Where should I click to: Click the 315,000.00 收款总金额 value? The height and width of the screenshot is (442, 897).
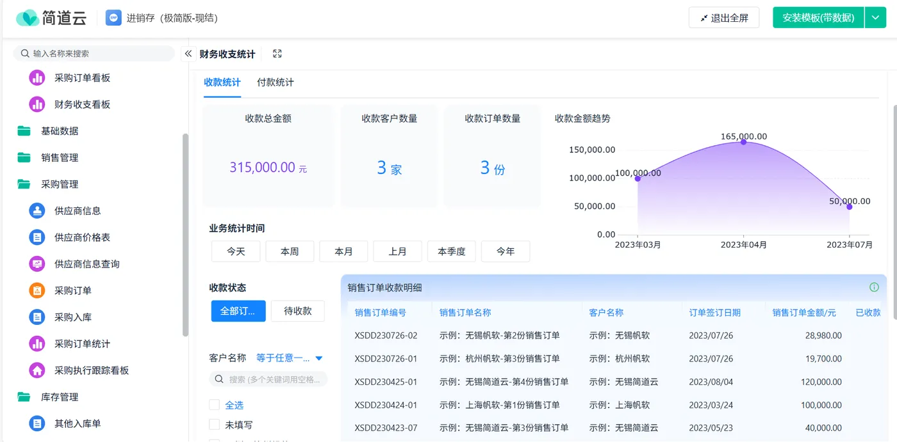(263, 168)
